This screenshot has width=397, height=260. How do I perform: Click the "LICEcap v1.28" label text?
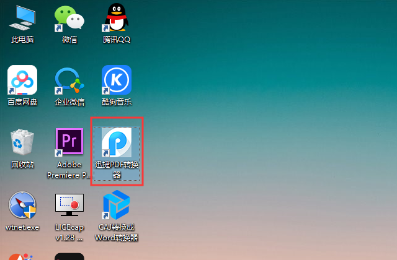(x=69, y=233)
